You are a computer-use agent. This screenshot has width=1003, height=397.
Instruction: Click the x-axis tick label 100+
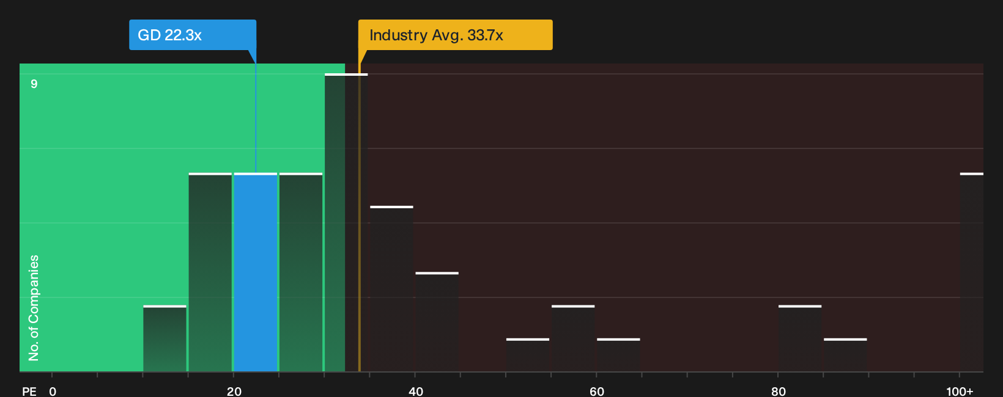click(x=960, y=392)
